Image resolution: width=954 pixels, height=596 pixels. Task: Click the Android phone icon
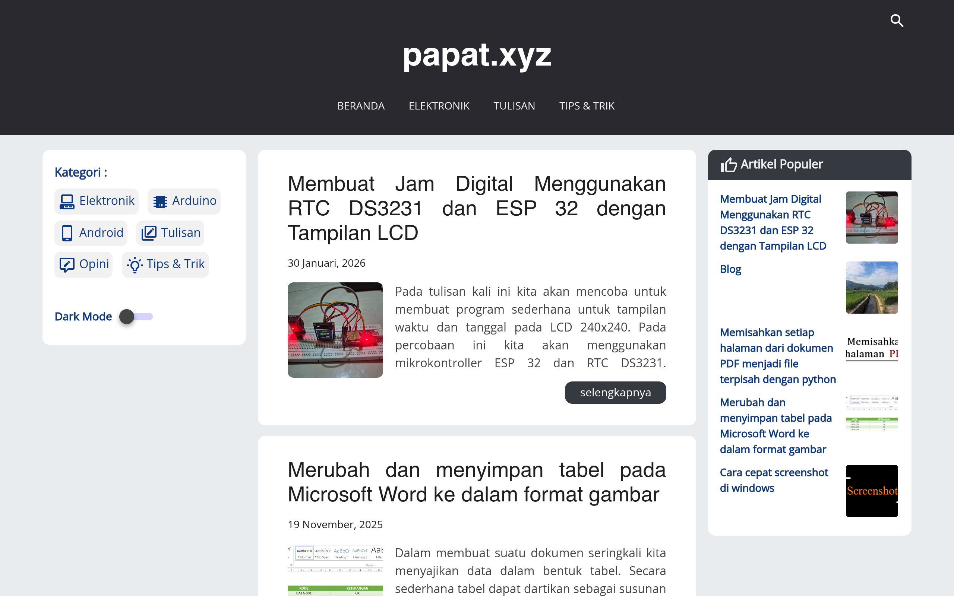tap(67, 233)
